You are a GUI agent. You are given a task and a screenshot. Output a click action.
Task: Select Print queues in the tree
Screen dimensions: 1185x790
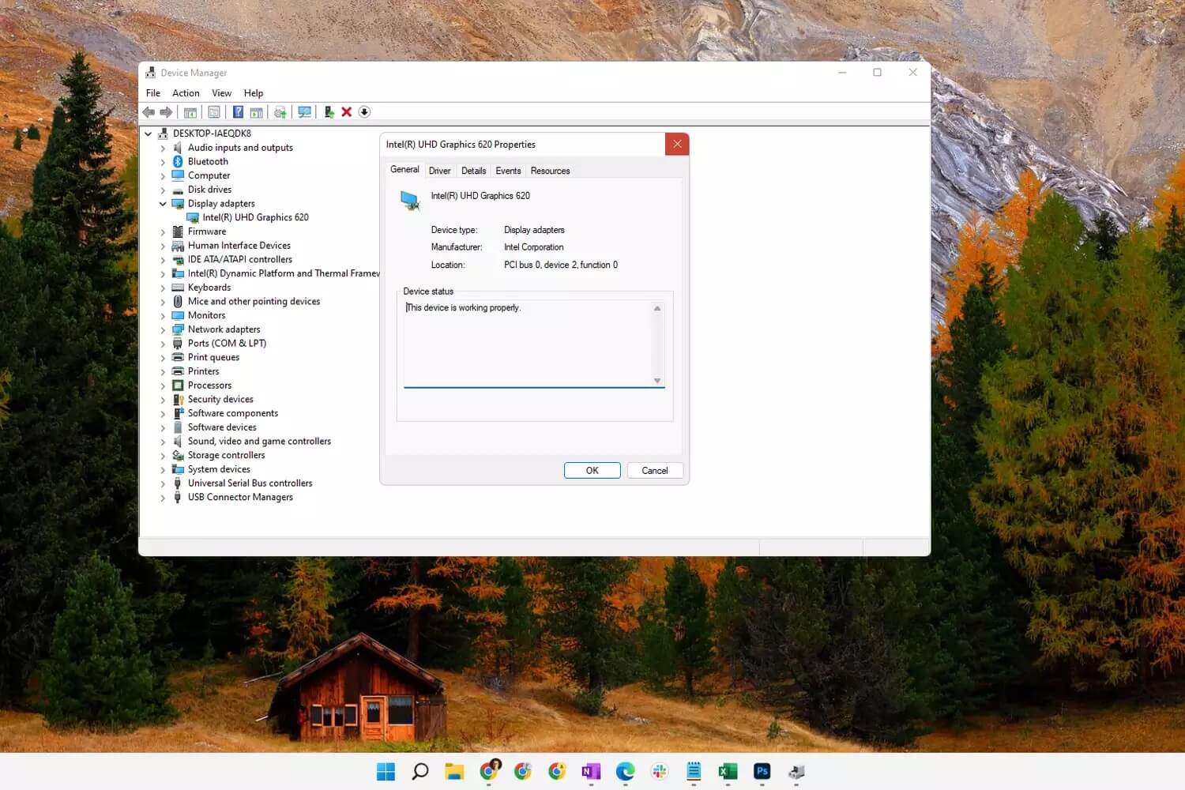[x=213, y=357]
